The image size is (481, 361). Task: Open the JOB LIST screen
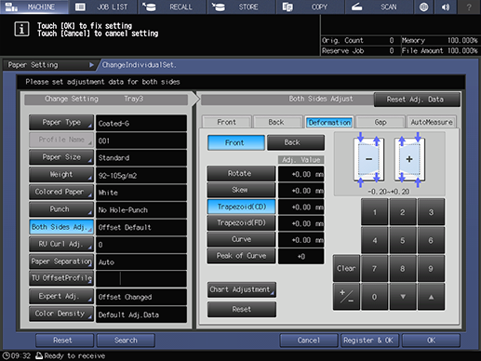tap(103, 7)
